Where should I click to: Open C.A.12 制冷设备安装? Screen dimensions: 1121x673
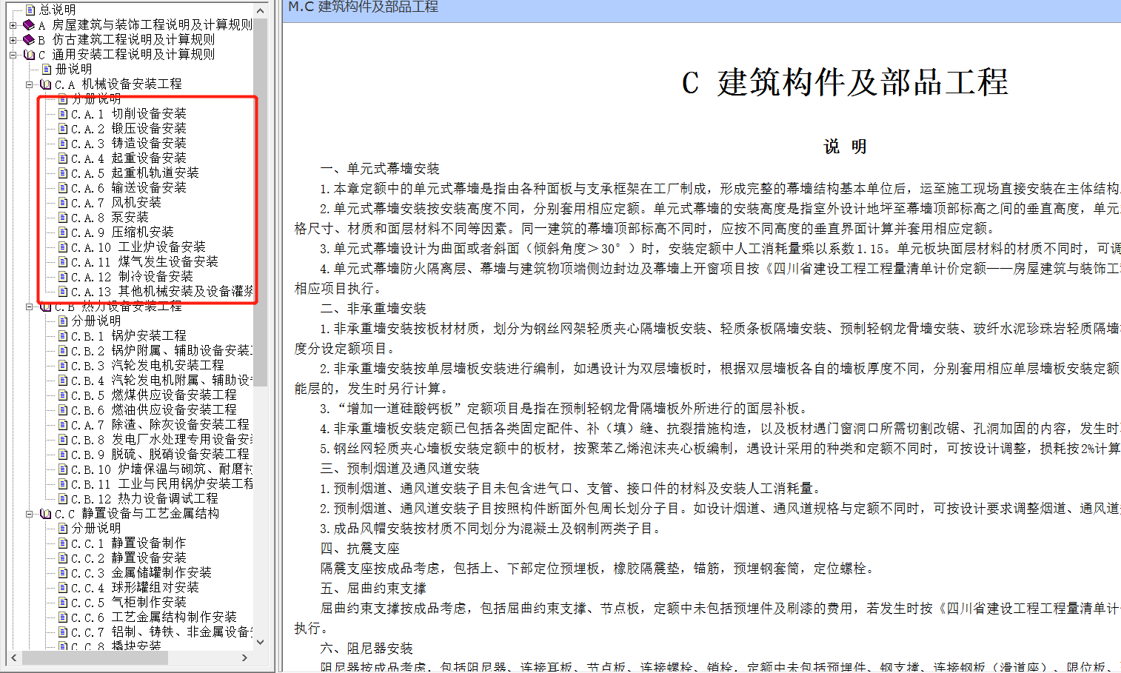pos(132,276)
